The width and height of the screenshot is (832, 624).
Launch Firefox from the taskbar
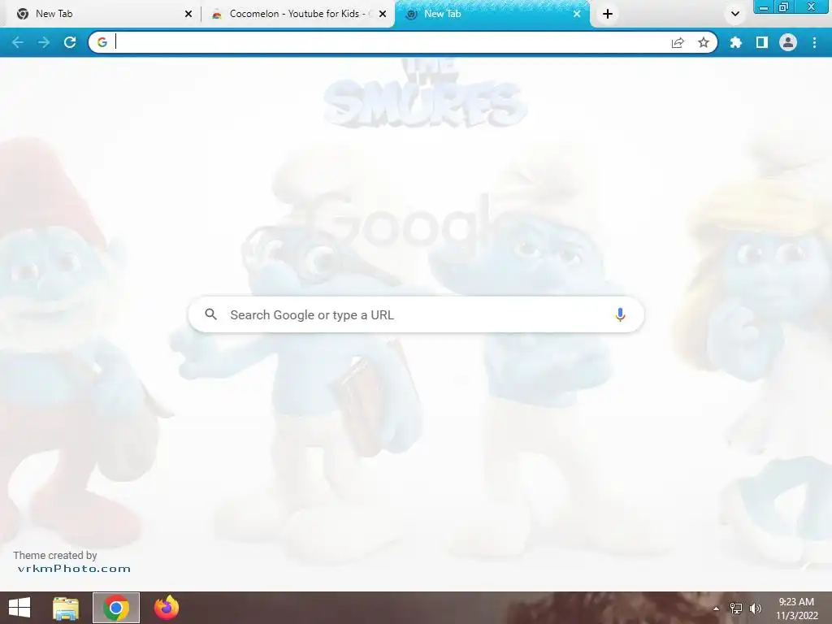click(x=166, y=608)
